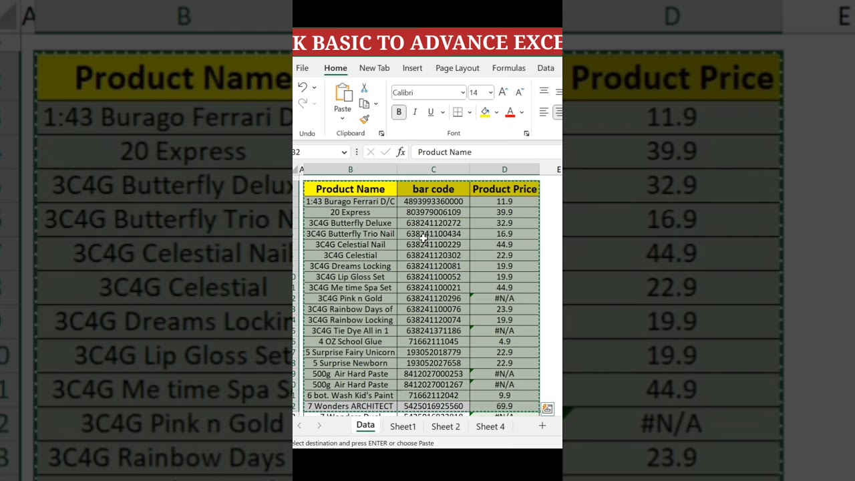
Task: Click the Top Align icon
Action: (x=544, y=91)
